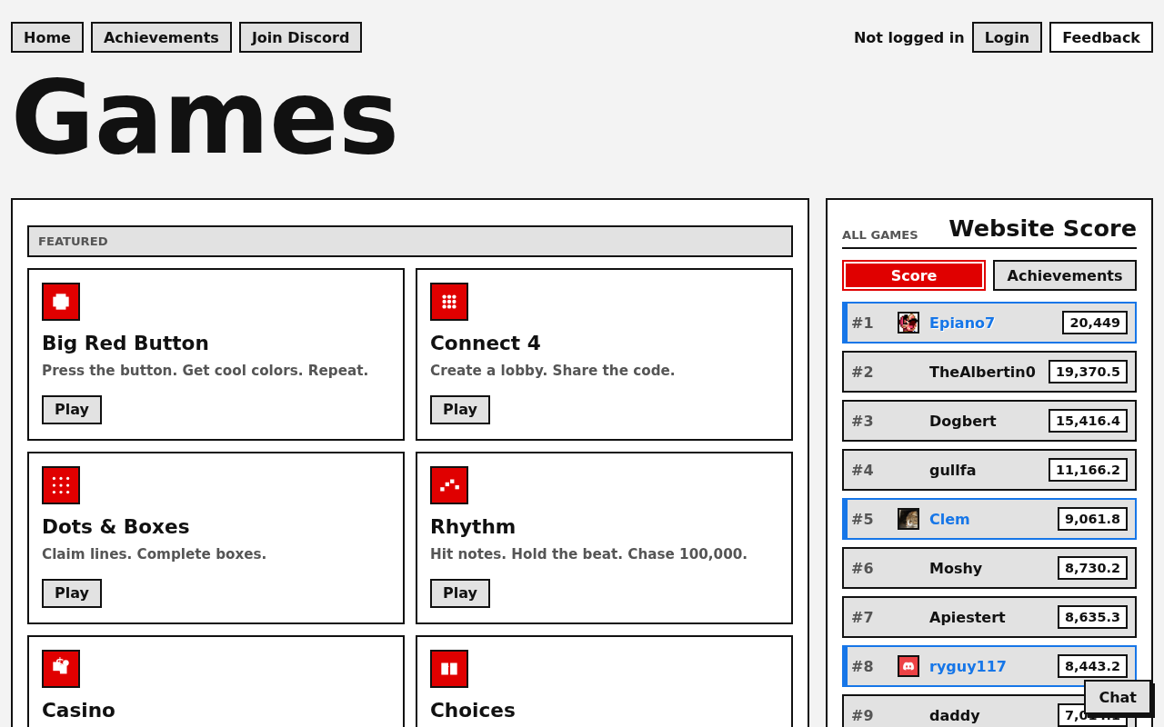Click the Choices game icon
Viewport: 1164px width, 727px height.
[x=449, y=669]
